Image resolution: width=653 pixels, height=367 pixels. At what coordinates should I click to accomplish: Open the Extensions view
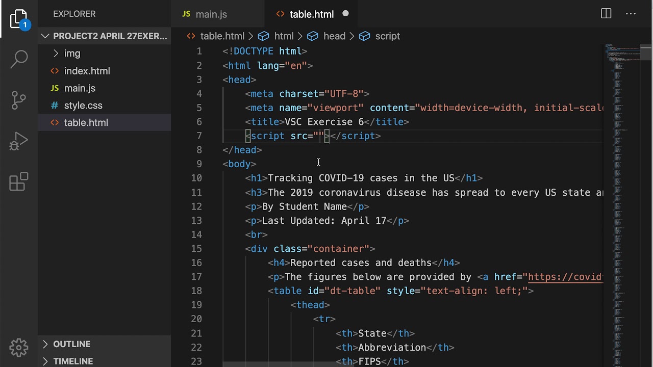coord(19,182)
